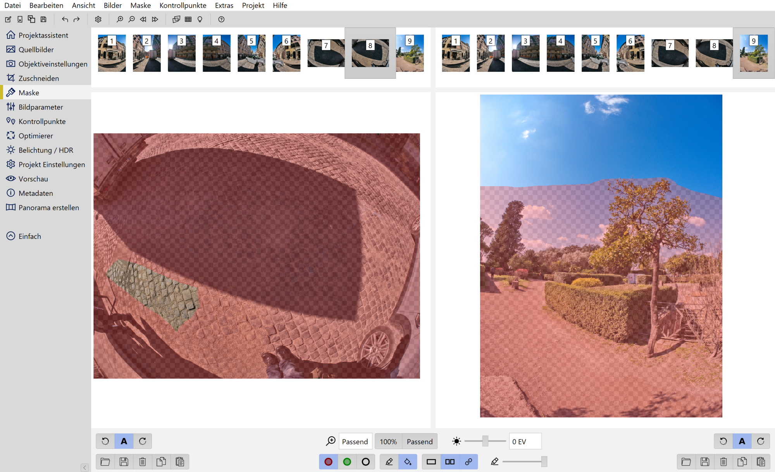Open the Passend zoom combo box
This screenshot has width=775, height=472.
(355, 441)
